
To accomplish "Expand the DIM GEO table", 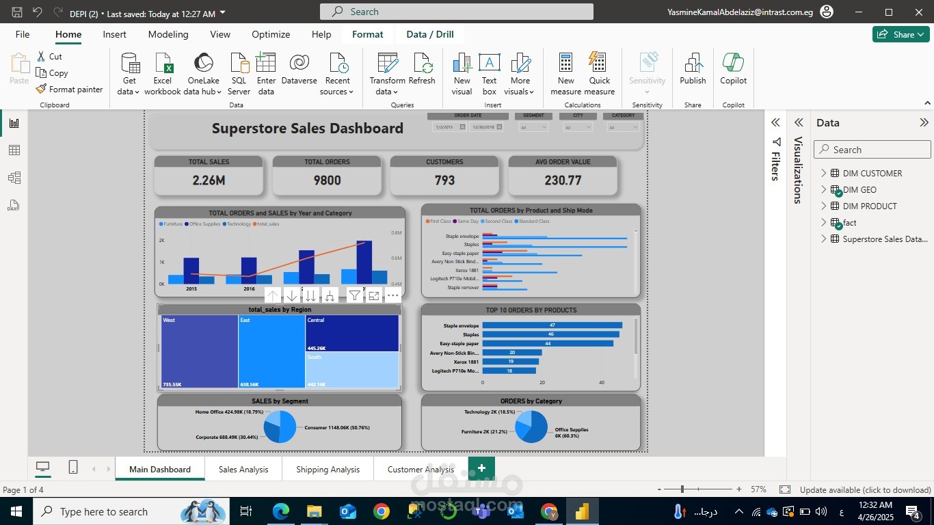I will [823, 189].
